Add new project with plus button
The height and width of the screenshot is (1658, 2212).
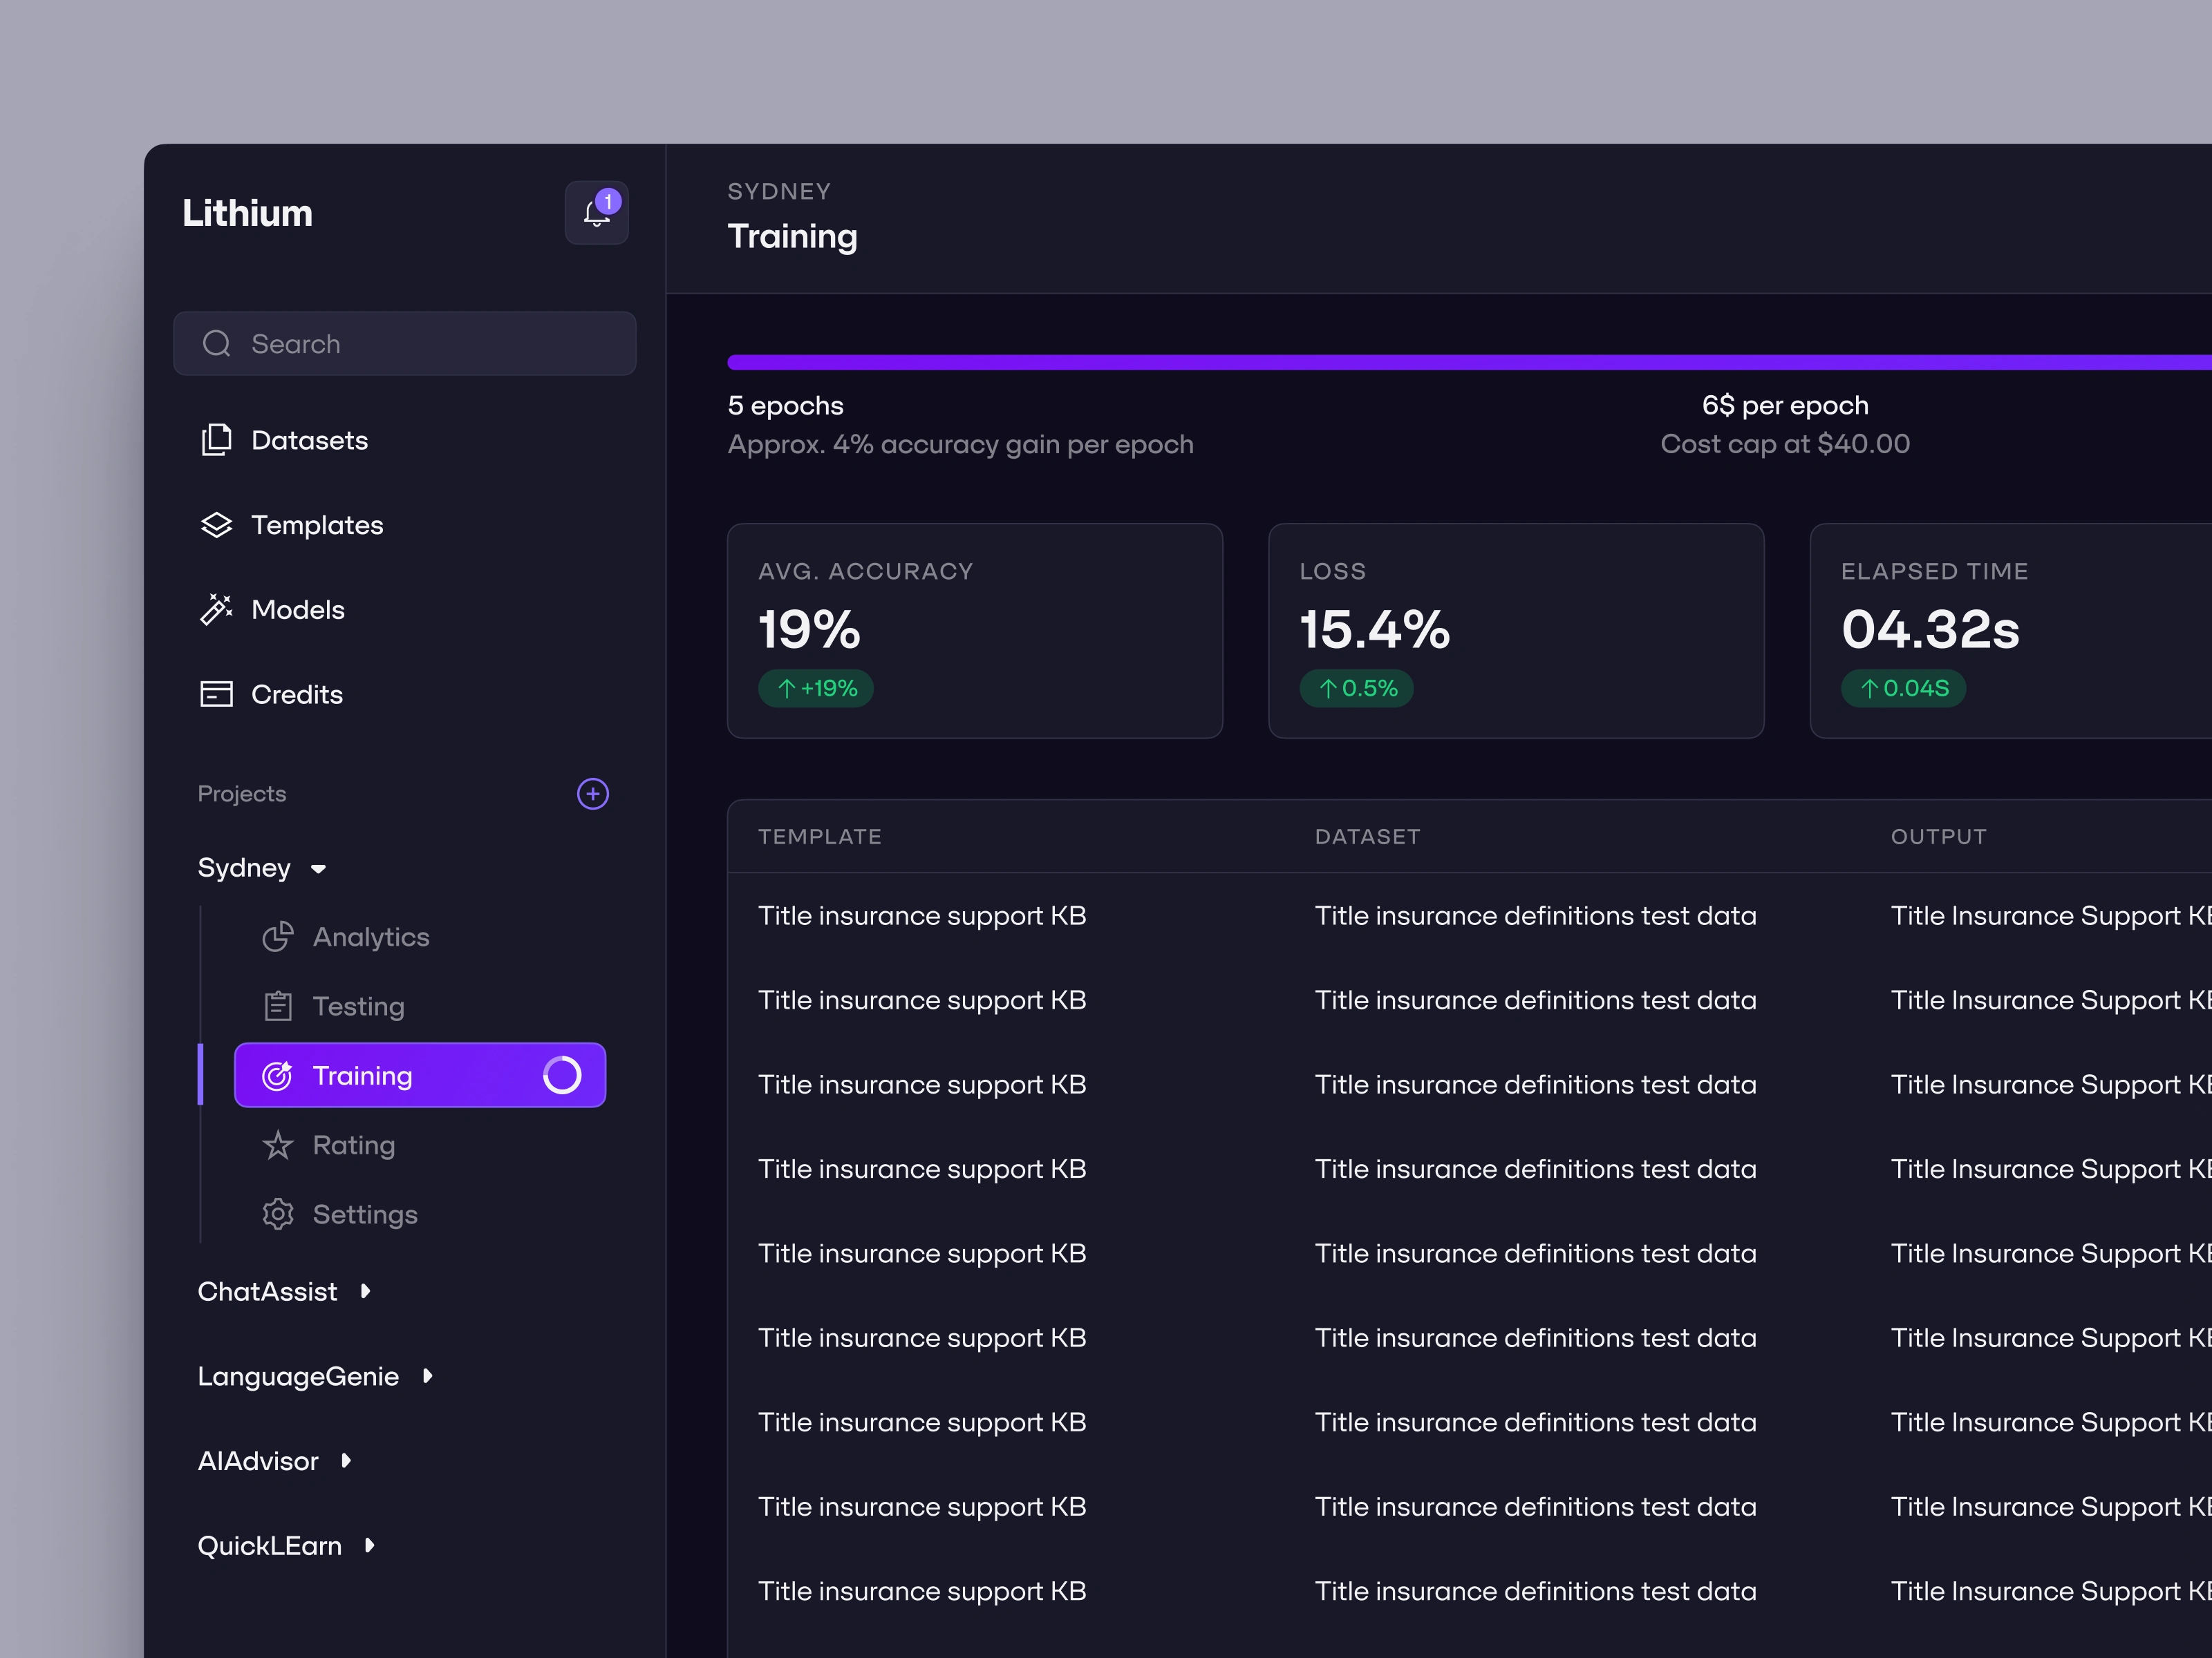coord(593,794)
